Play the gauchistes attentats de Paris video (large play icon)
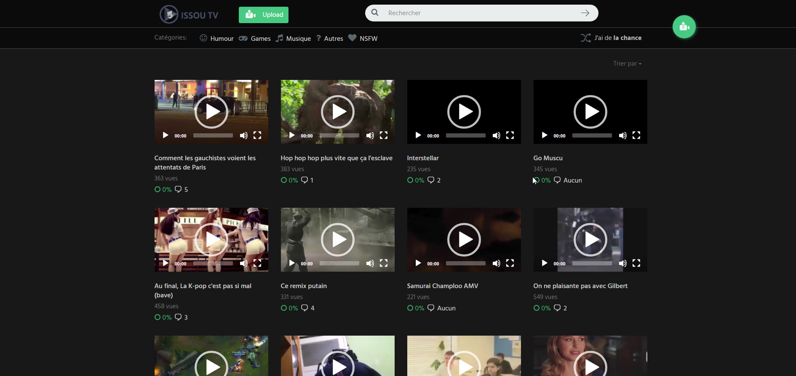796x376 pixels. point(211,112)
